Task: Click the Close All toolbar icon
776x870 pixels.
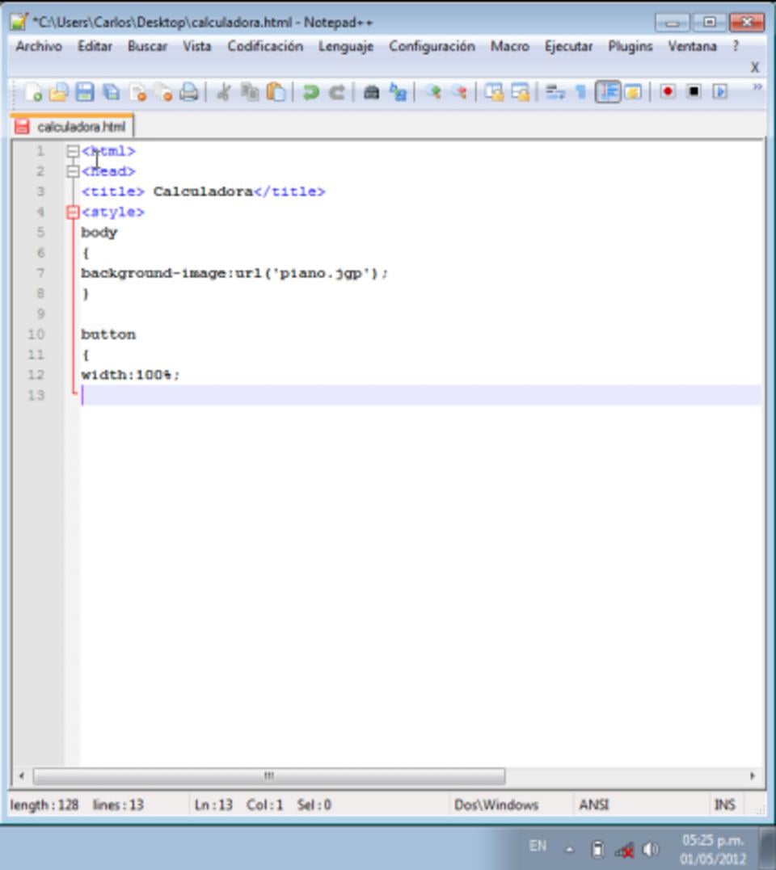Action: tap(163, 92)
